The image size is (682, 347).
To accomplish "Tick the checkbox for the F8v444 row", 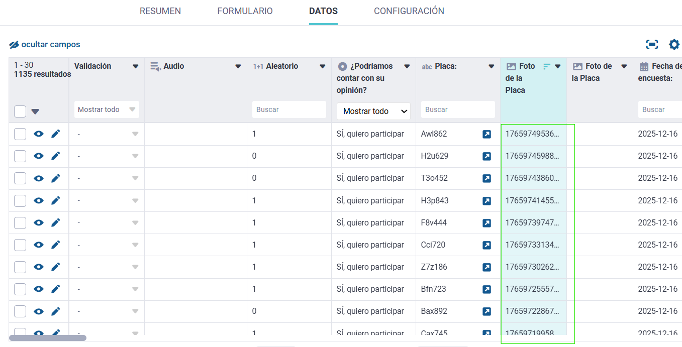I will click(20, 222).
